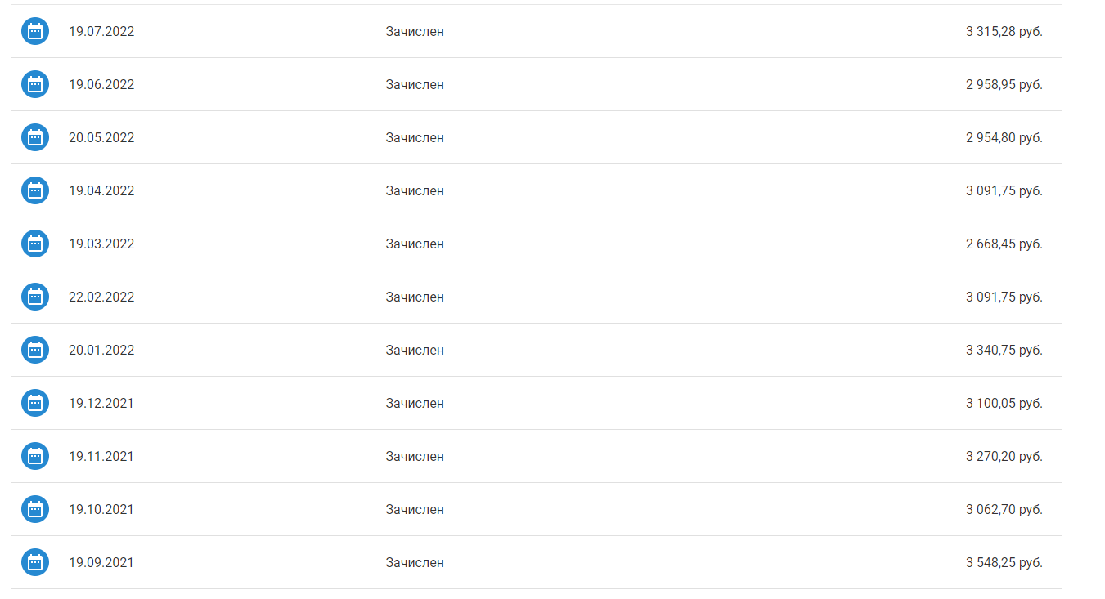Click calendar icon for 22.02.2022 entry
1105x599 pixels.
(35, 297)
